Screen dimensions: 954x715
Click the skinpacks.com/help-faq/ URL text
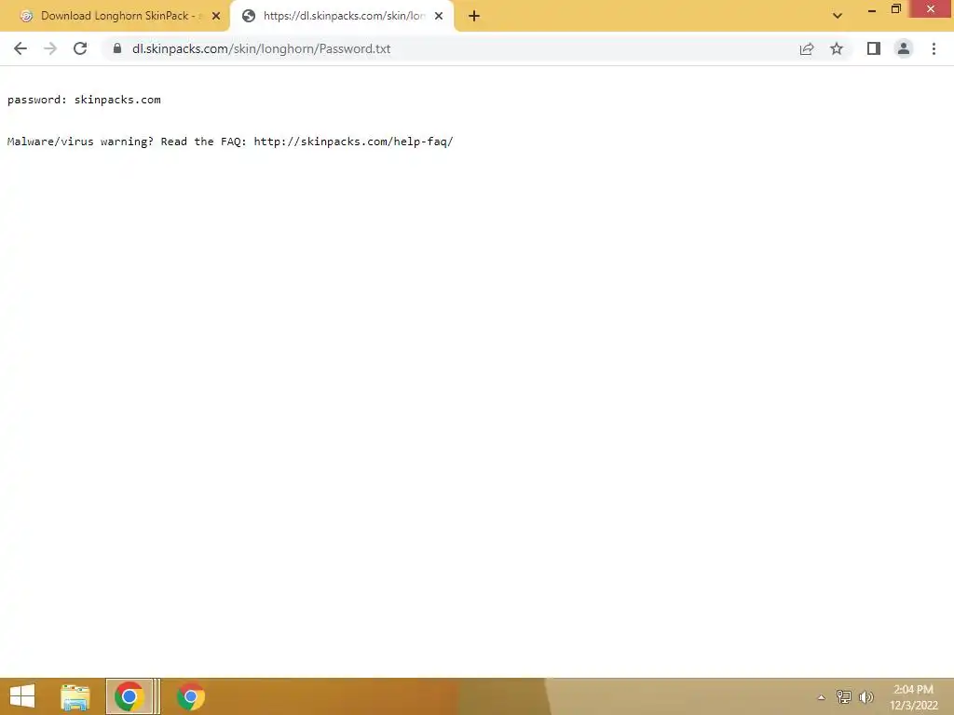(353, 142)
